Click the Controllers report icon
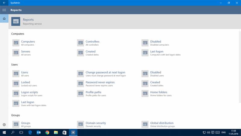Screen dimensions: 241x136 [x=80, y=43]
